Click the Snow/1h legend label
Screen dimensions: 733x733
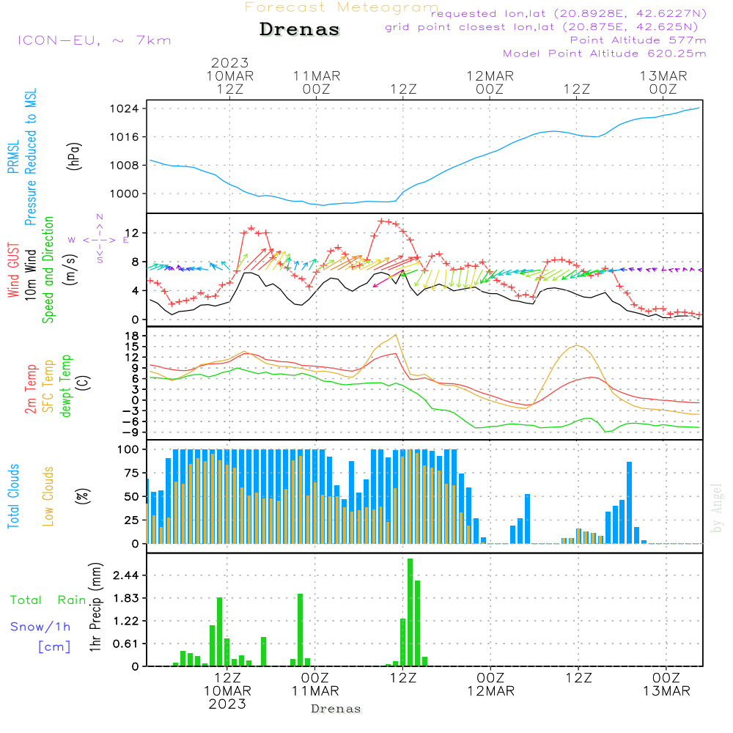coord(40,627)
